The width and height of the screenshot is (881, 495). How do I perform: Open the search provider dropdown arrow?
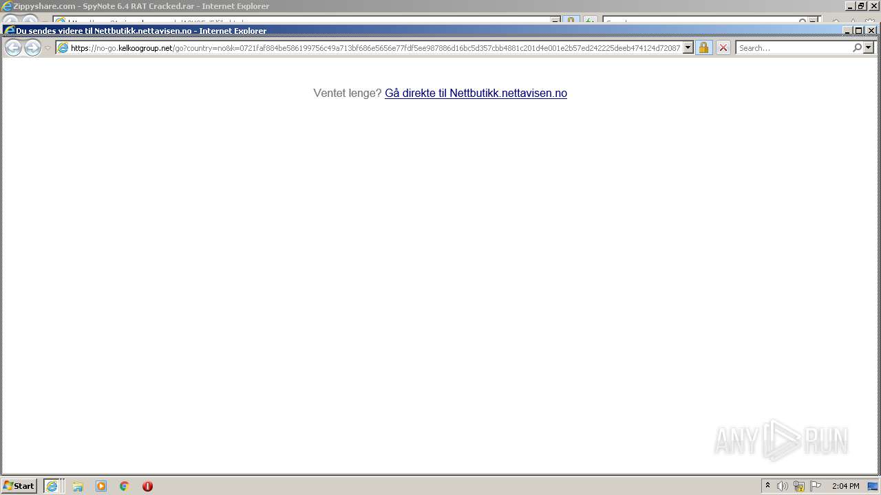(869, 48)
